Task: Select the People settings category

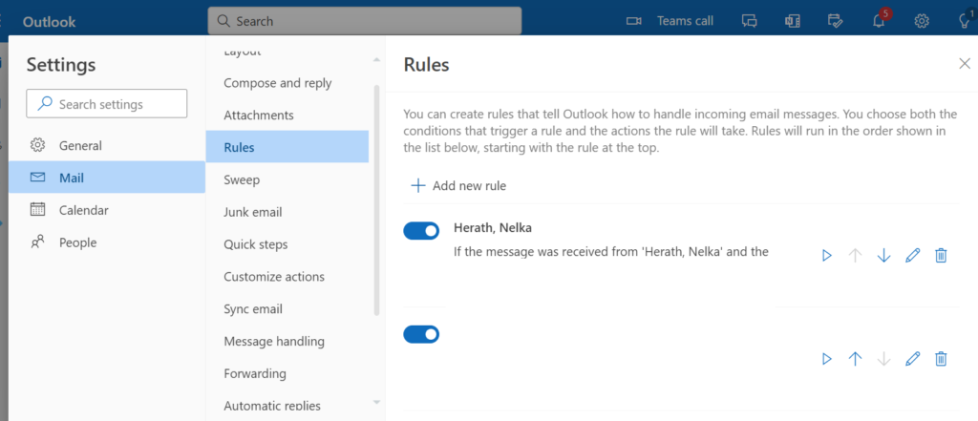Action: (107, 242)
